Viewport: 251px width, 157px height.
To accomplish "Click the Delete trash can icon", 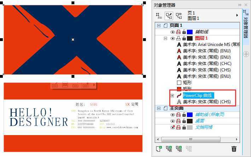I will coord(234,149).
